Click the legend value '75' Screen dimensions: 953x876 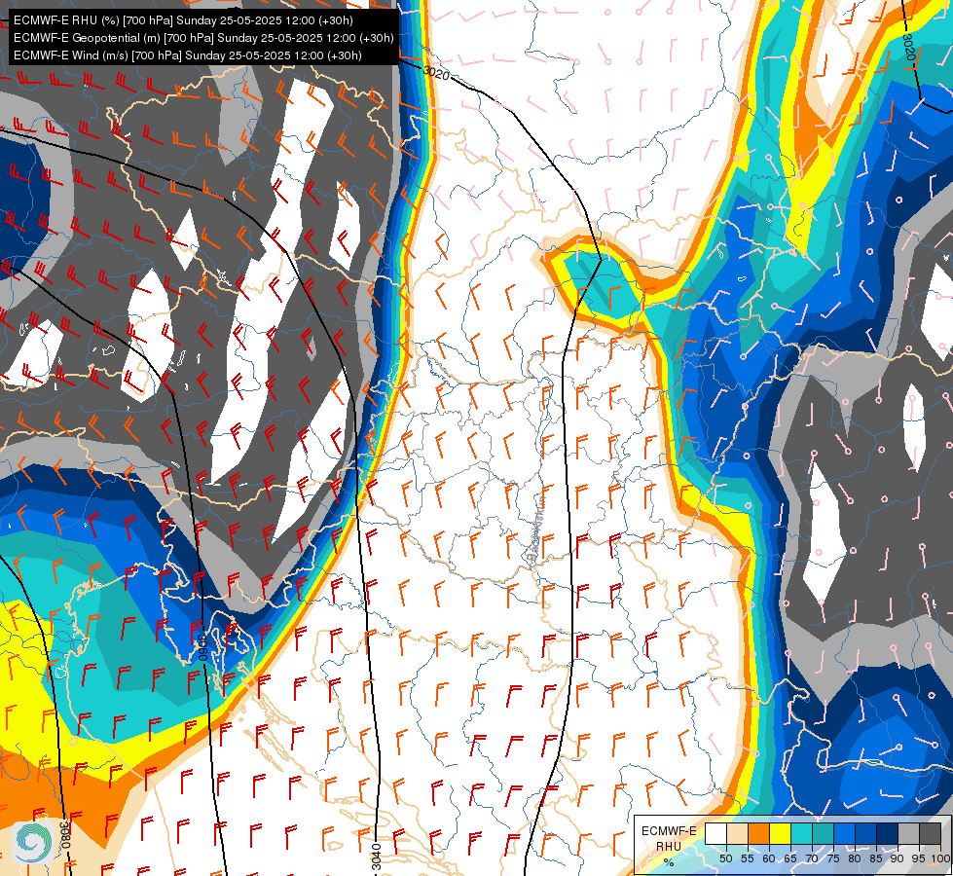(832, 859)
